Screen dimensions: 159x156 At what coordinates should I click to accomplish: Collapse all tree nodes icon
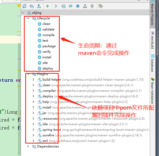[92, 6]
